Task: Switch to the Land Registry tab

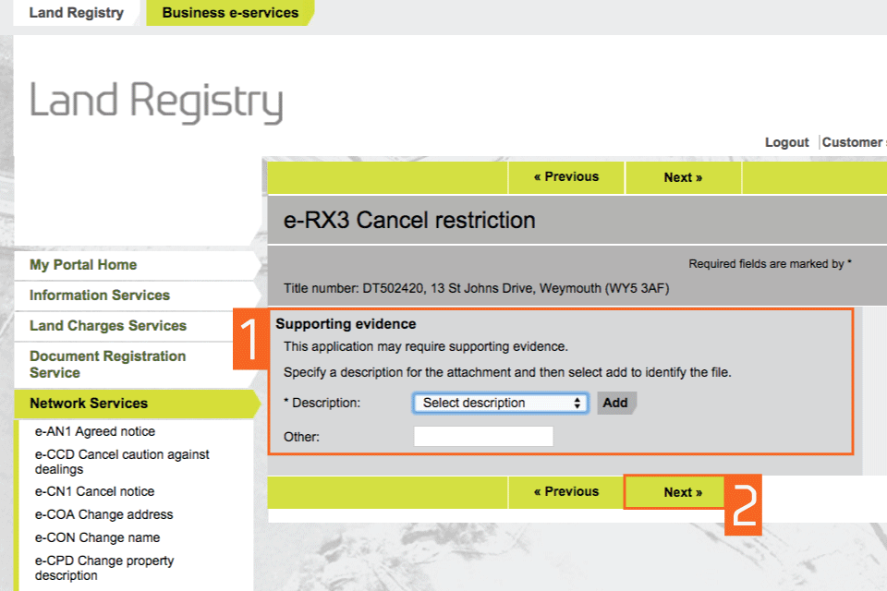Action: (x=76, y=13)
